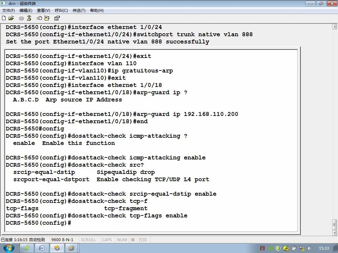This screenshot has width=338, height=253.
Task: Open the 编辑(E) menu
Action: point(26,10)
